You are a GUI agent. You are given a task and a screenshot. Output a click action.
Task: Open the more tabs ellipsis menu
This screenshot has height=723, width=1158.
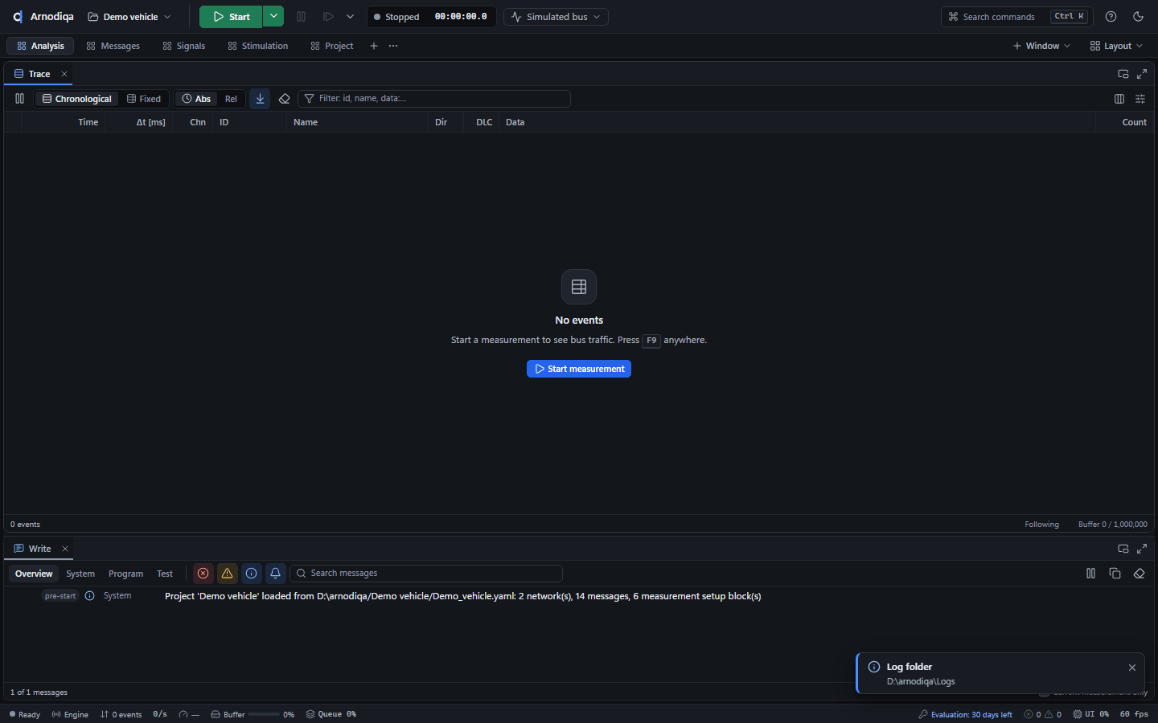[393, 46]
